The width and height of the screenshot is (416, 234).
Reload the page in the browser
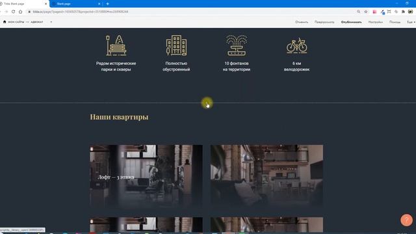(x=13, y=12)
